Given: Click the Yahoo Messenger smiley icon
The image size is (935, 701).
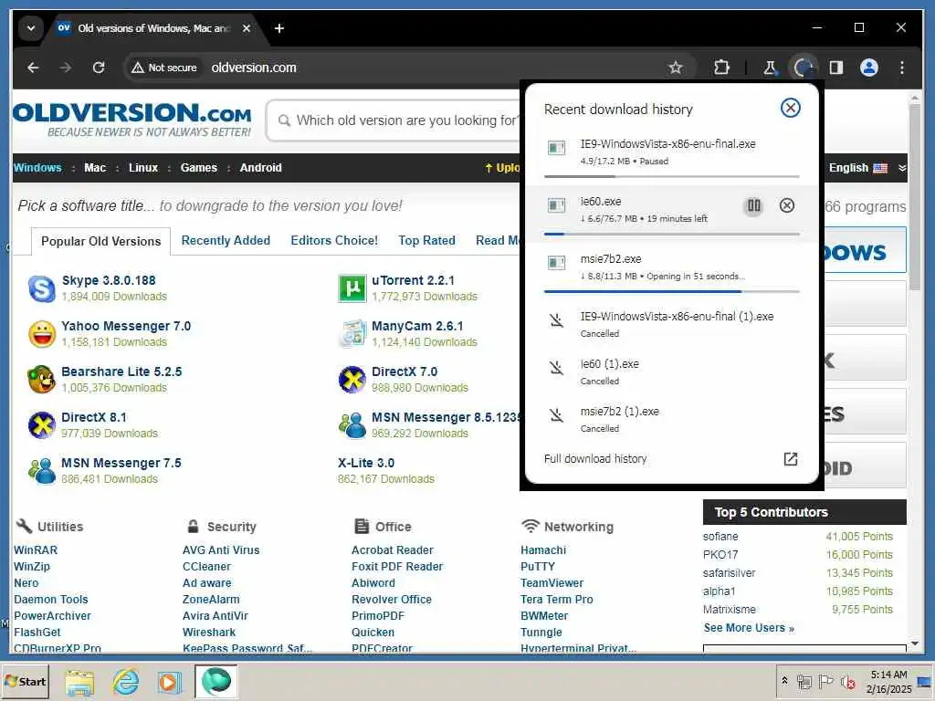Looking at the screenshot, I should [42, 334].
